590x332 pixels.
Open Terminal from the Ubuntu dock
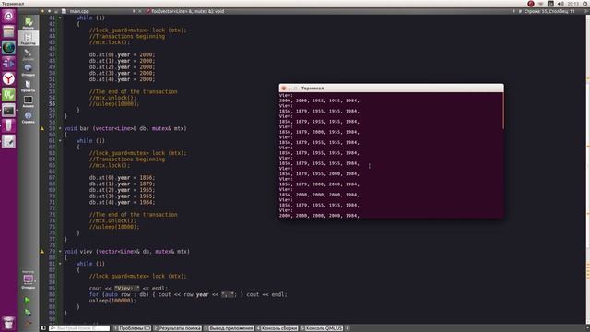[8, 111]
